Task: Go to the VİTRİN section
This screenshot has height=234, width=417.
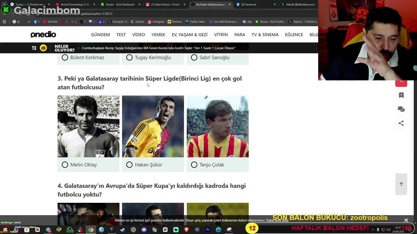Action: (221, 35)
